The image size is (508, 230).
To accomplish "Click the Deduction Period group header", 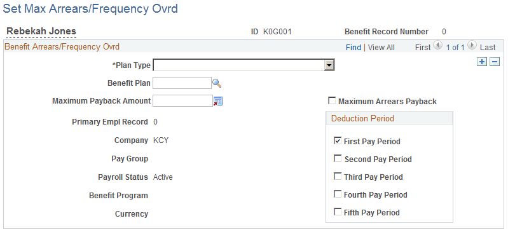I will click(362, 119).
